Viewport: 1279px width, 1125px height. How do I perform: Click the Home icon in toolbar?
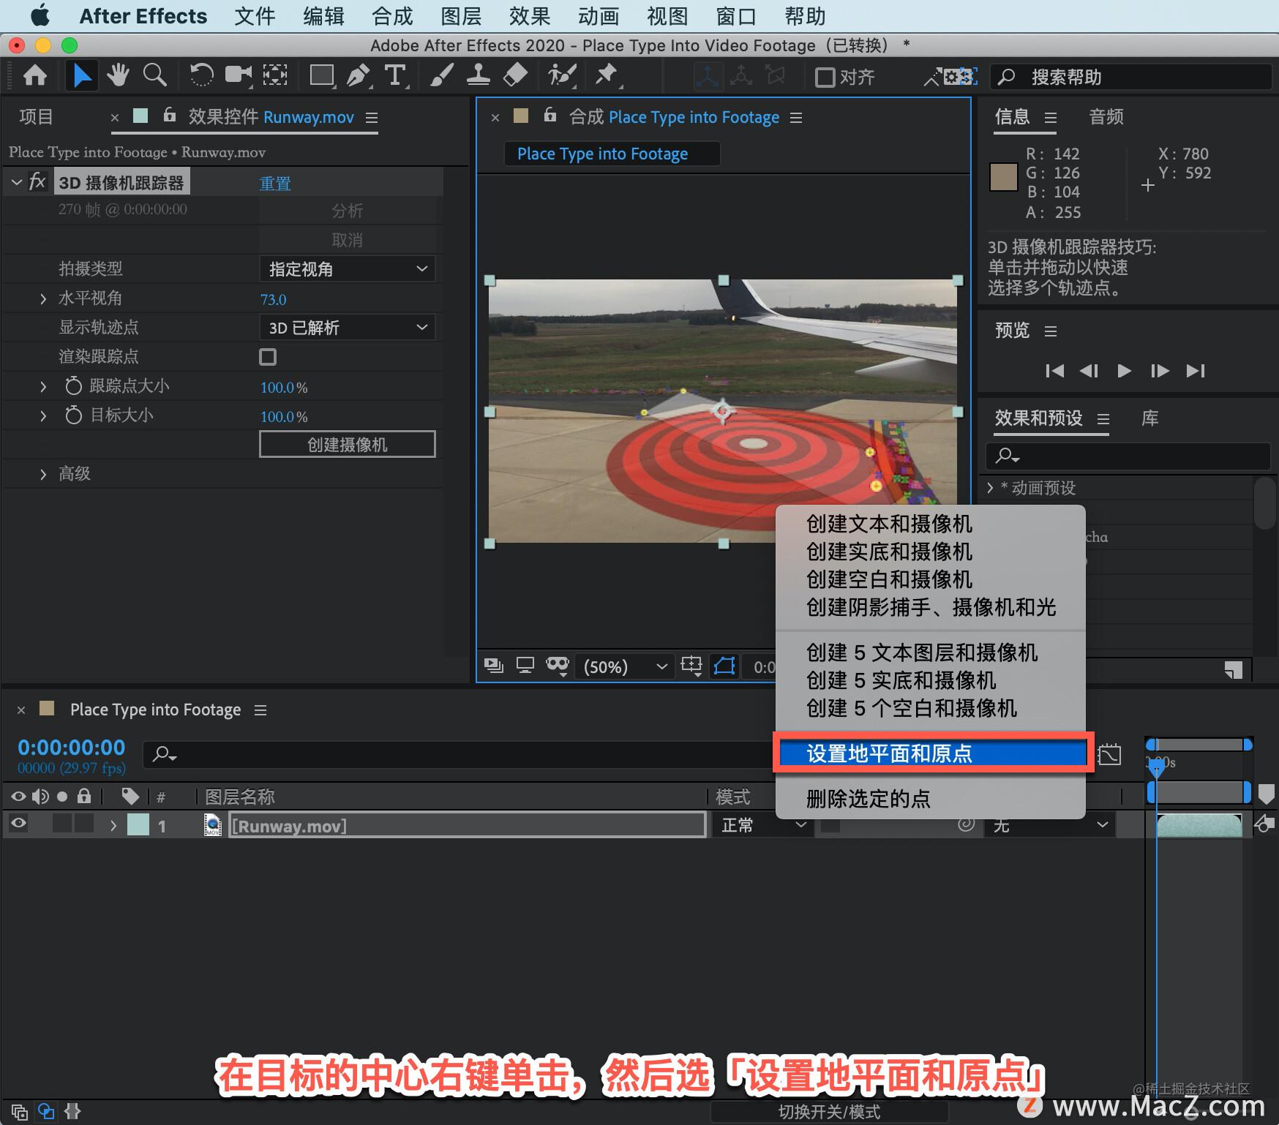(x=35, y=75)
